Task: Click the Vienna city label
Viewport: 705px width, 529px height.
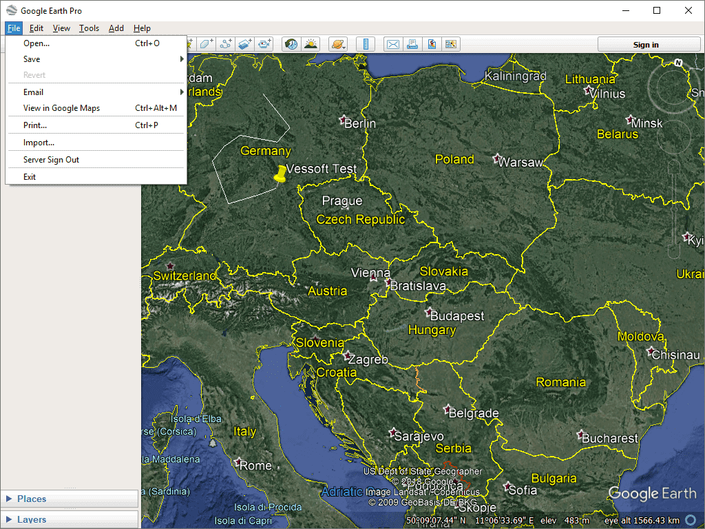Action: [x=370, y=273]
